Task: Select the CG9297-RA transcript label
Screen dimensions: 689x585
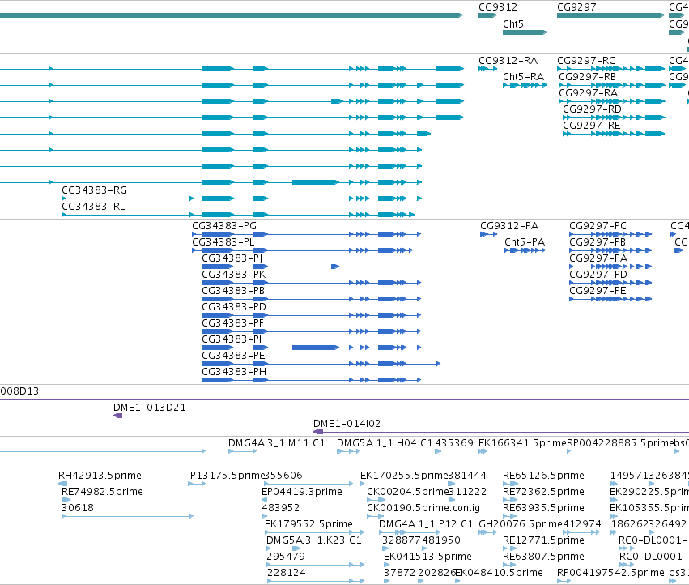Action: (x=589, y=93)
